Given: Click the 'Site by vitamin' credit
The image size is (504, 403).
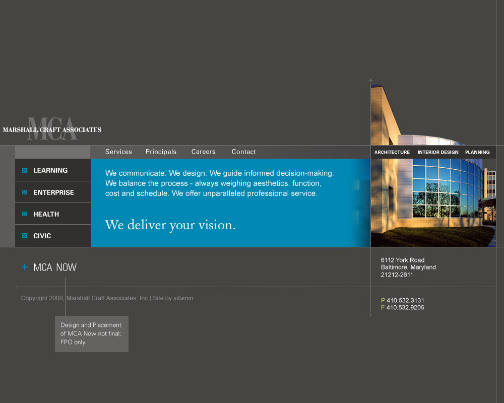Looking at the screenshot, I should (173, 298).
